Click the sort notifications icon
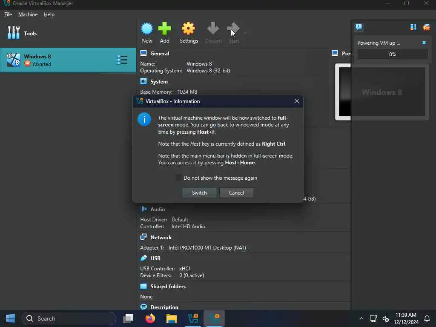This screenshot has height=327, width=436. point(413,27)
